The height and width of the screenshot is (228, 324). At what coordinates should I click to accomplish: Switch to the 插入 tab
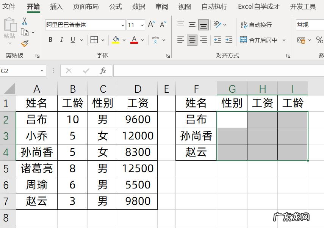pyautogui.click(x=56, y=6)
